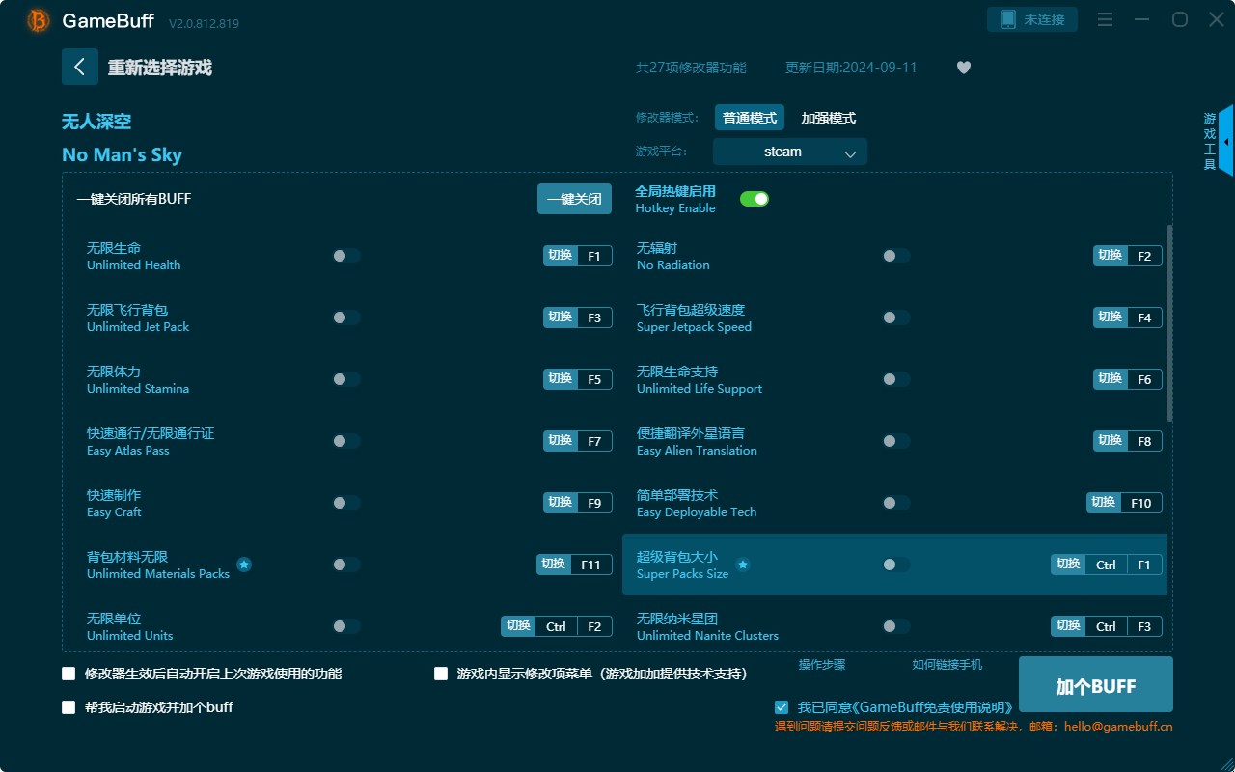Expand the blue arrow by 游戏工具 panel
This screenshot has width=1235, height=772.
[x=1227, y=141]
